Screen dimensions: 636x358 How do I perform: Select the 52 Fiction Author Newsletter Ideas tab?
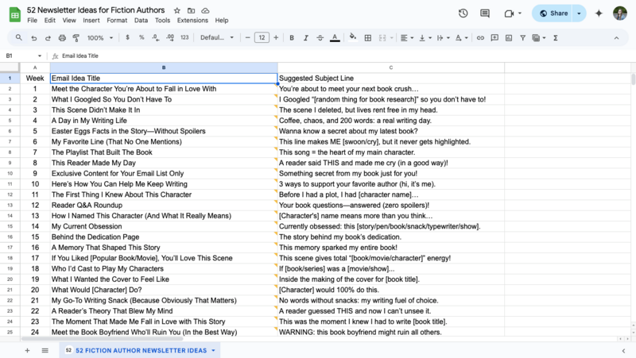click(140, 350)
